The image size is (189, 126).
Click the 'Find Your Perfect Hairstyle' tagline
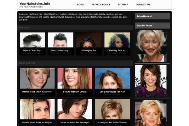point(31,7)
